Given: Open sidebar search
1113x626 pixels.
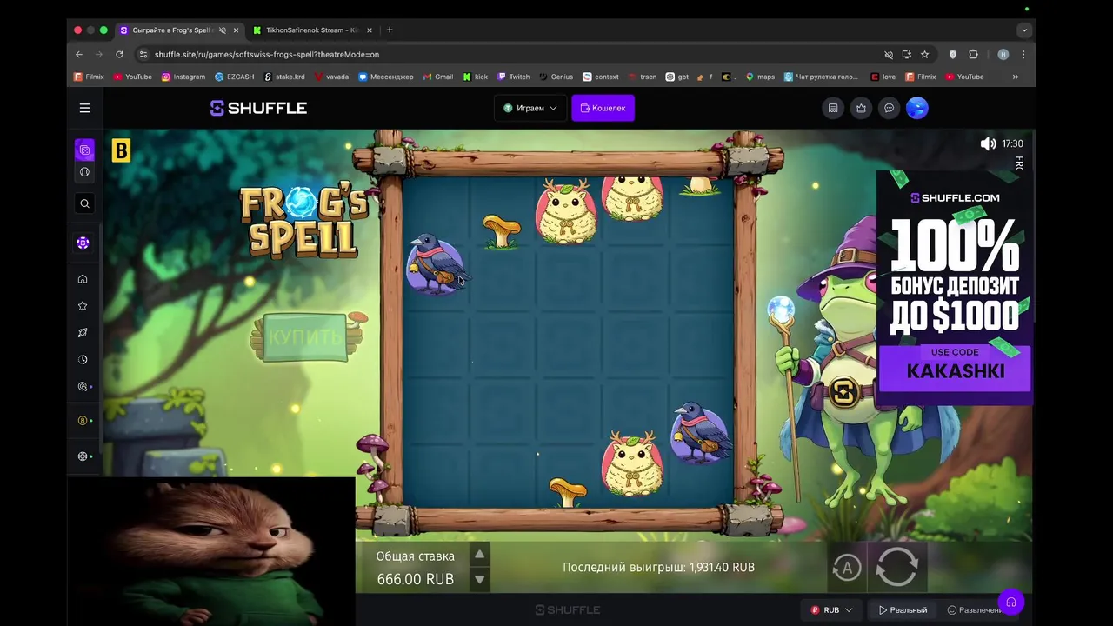Looking at the screenshot, I should 84,203.
